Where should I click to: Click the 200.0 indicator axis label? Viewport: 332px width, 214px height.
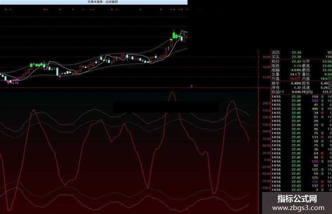[x=267, y=103]
